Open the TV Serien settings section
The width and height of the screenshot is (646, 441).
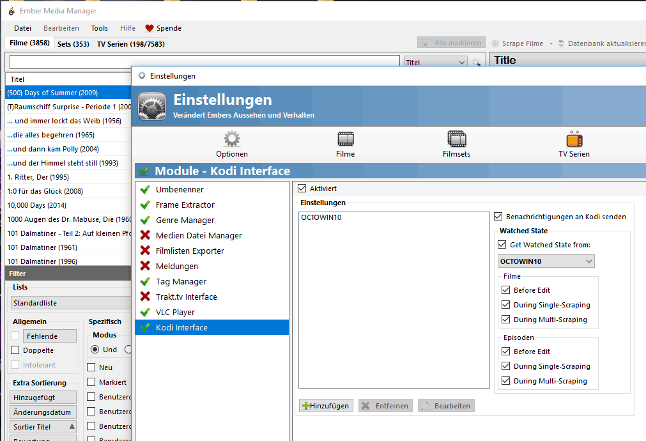pos(574,144)
